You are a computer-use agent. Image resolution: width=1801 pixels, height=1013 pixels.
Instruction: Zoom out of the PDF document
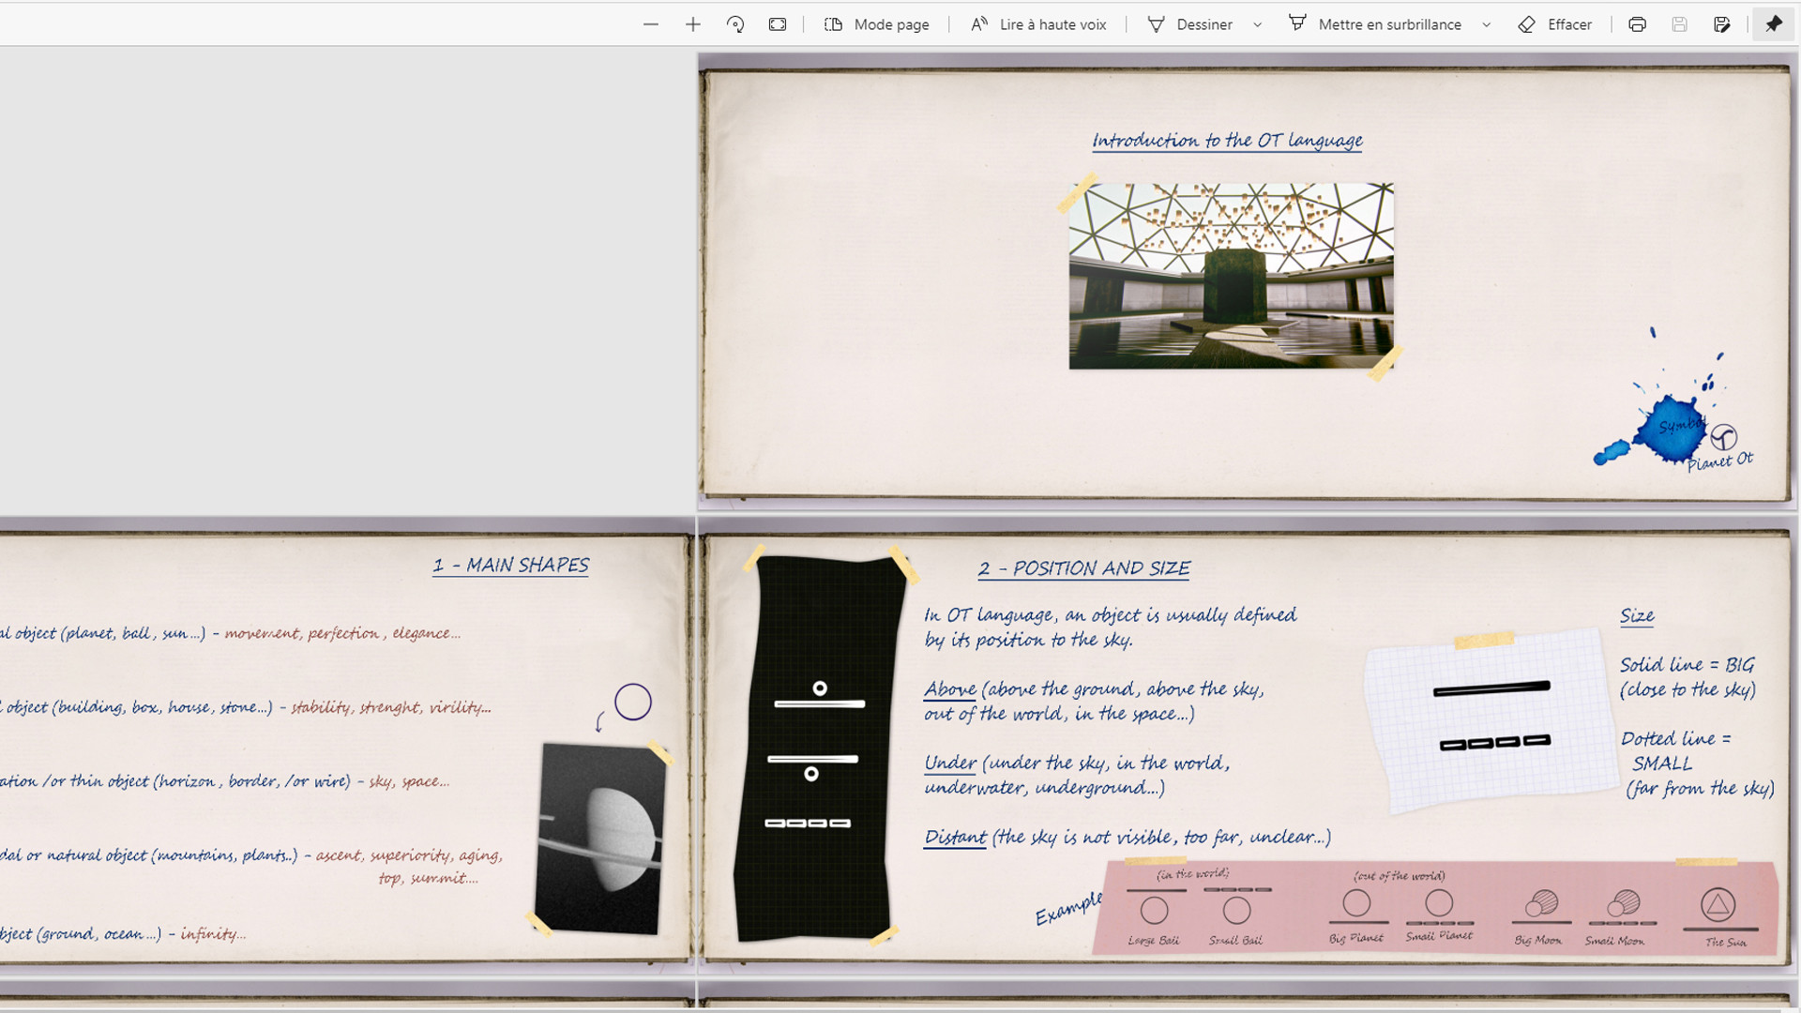pyautogui.click(x=652, y=24)
